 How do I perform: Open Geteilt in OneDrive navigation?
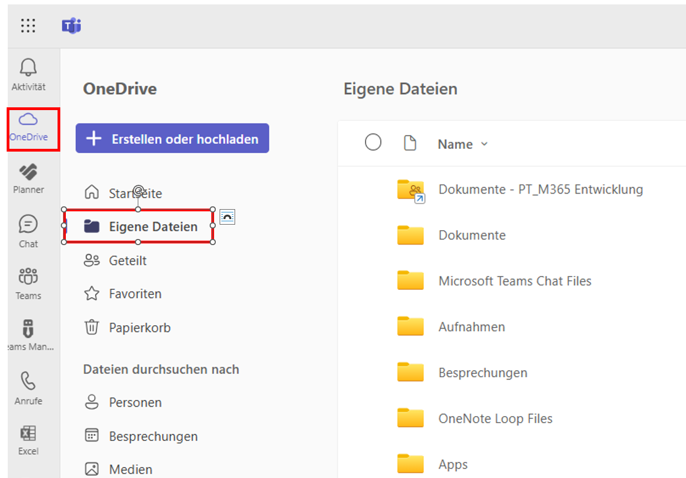point(115,260)
